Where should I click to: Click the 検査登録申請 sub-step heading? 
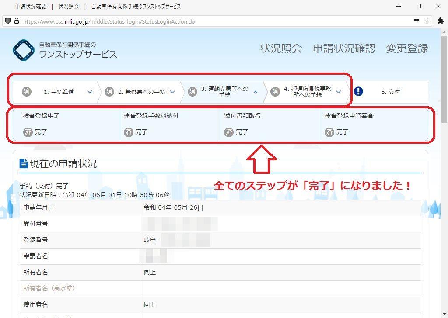[42, 116]
